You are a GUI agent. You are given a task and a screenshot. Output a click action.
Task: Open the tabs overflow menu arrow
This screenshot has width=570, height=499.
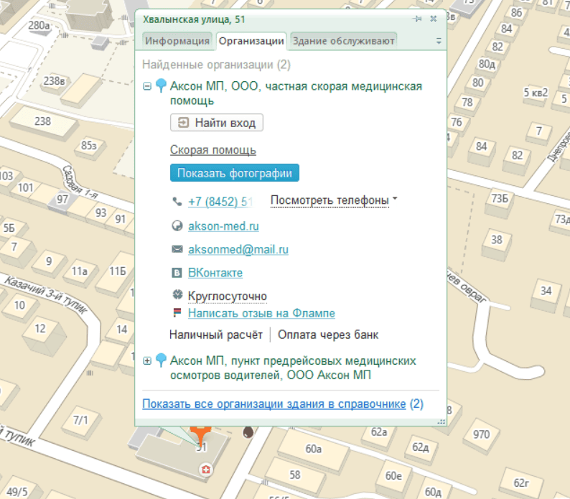coord(439,41)
